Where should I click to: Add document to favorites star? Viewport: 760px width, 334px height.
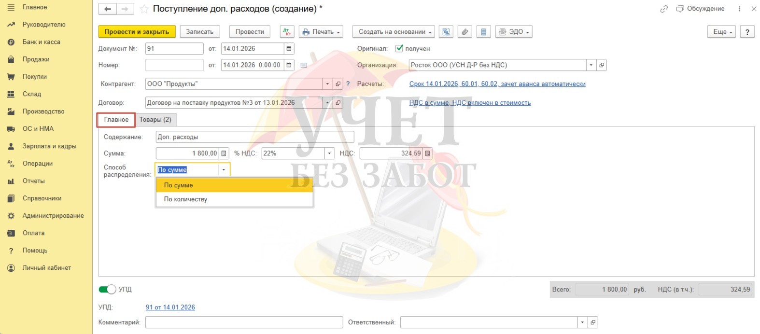point(143,9)
